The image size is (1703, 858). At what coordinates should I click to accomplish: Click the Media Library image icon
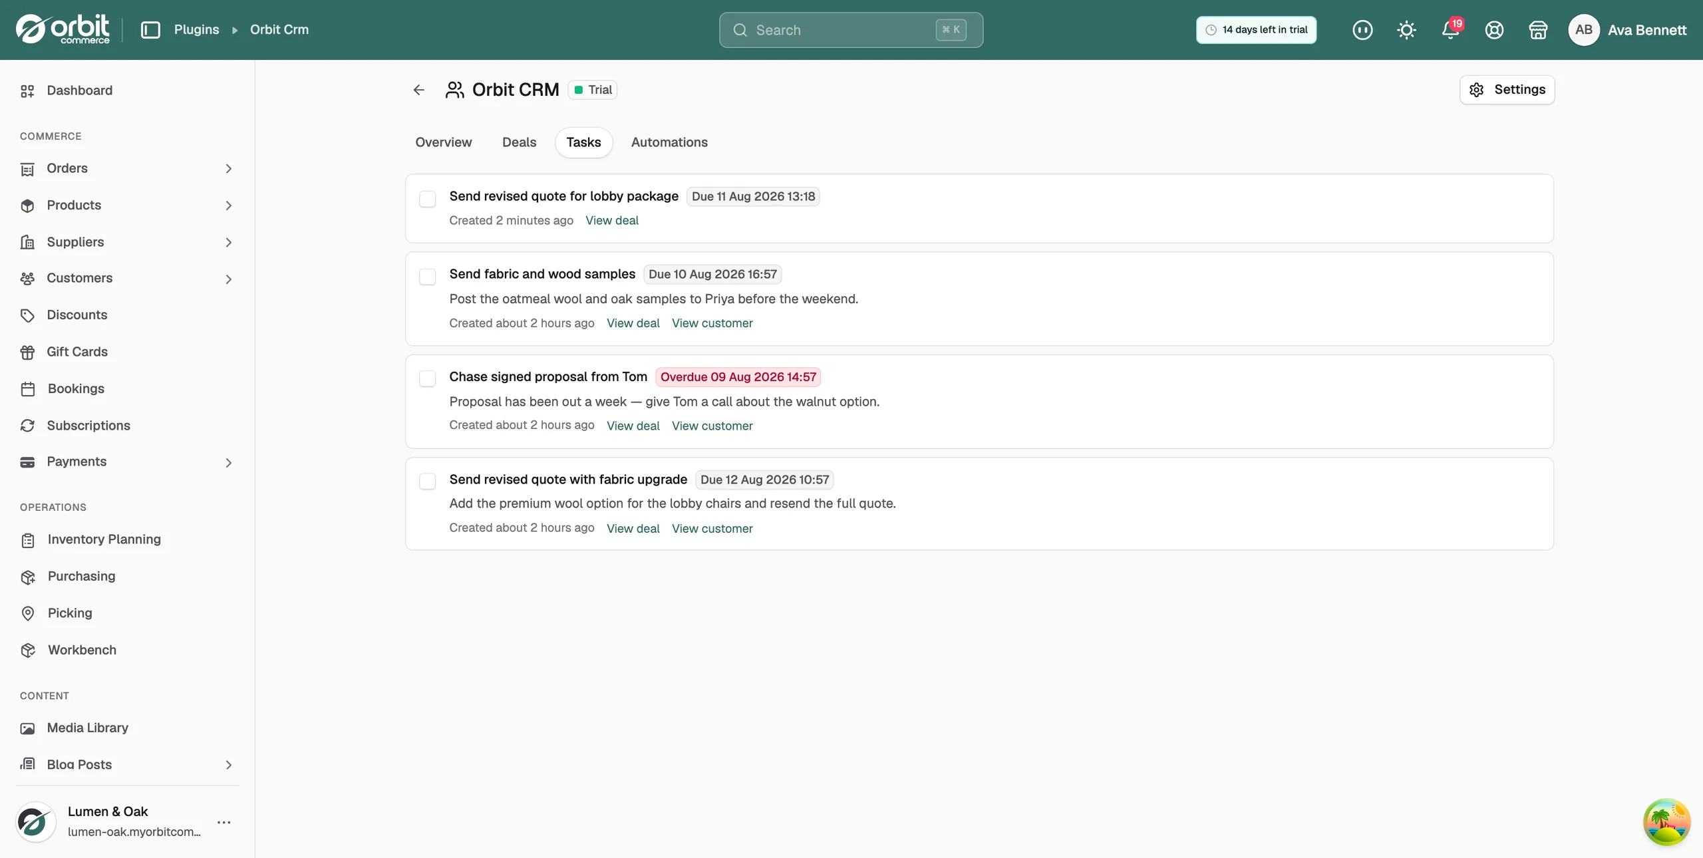coord(27,728)
